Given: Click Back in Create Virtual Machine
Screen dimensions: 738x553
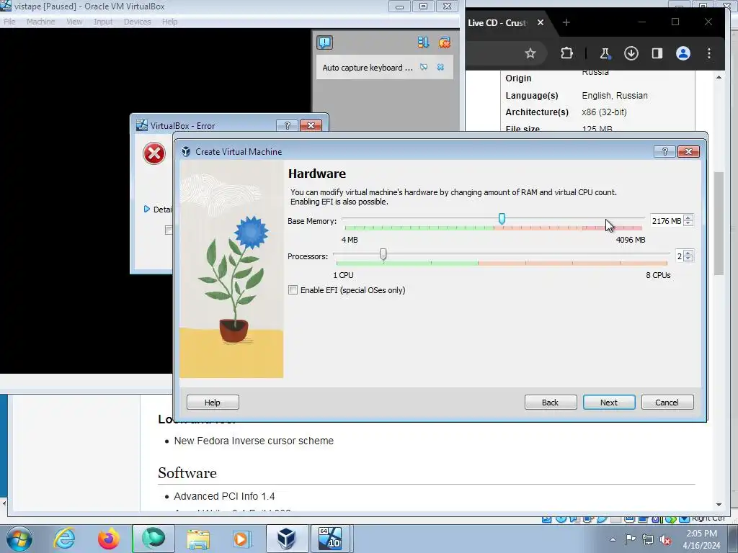Looking at the screenshot, I should (x=550, y=403).
